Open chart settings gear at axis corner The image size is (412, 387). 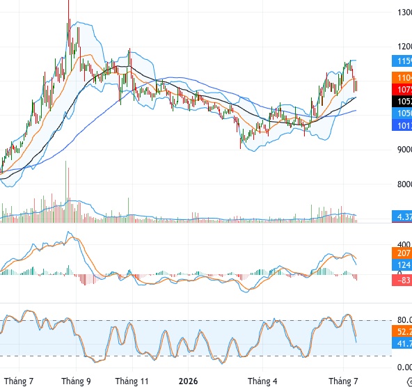pos(410,381)
